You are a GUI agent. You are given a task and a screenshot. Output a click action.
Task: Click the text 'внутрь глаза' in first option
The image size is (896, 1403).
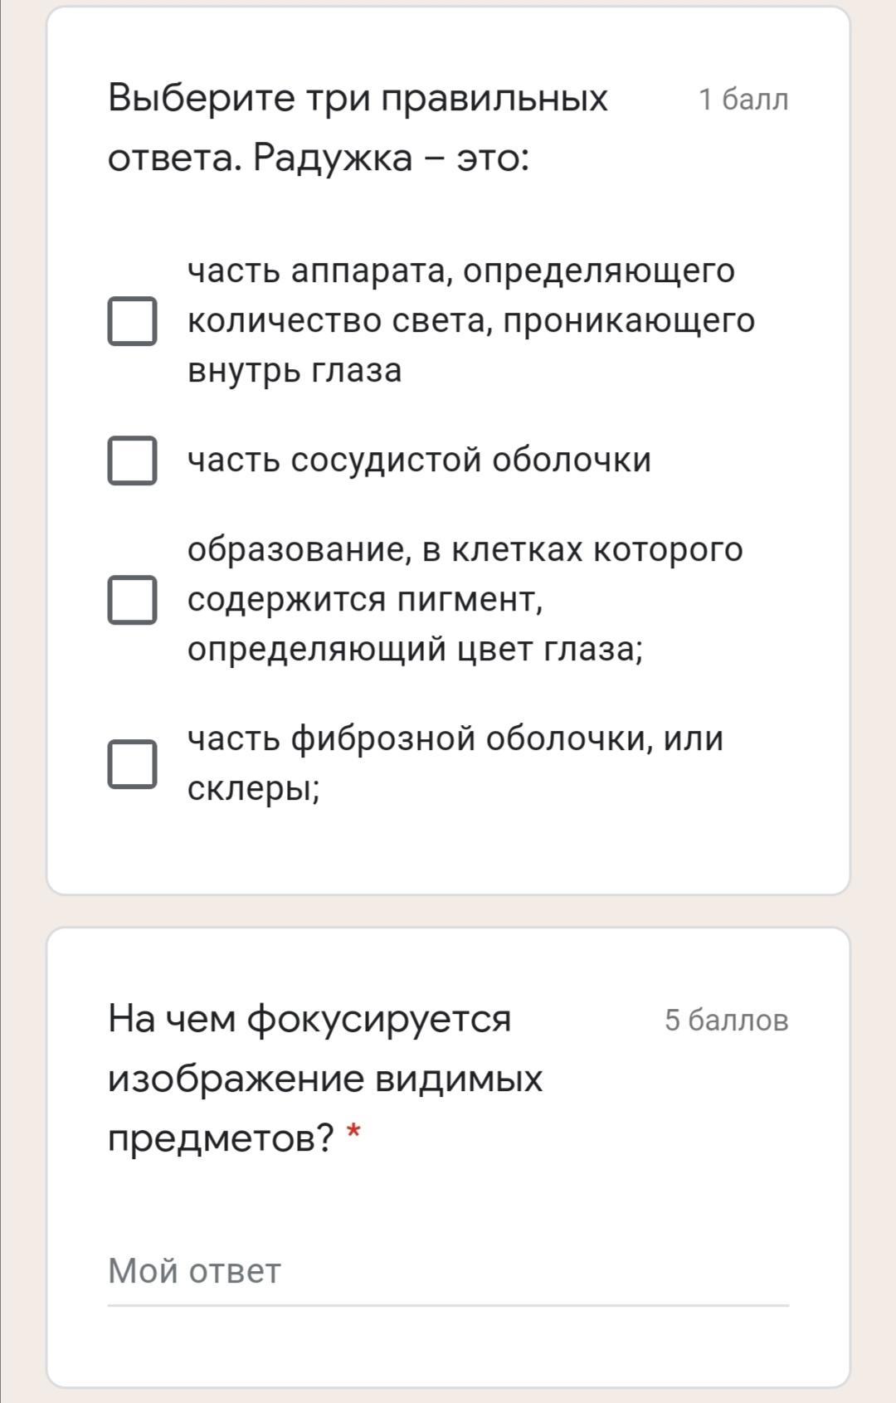pyautogui.click(x=295, y=370)
